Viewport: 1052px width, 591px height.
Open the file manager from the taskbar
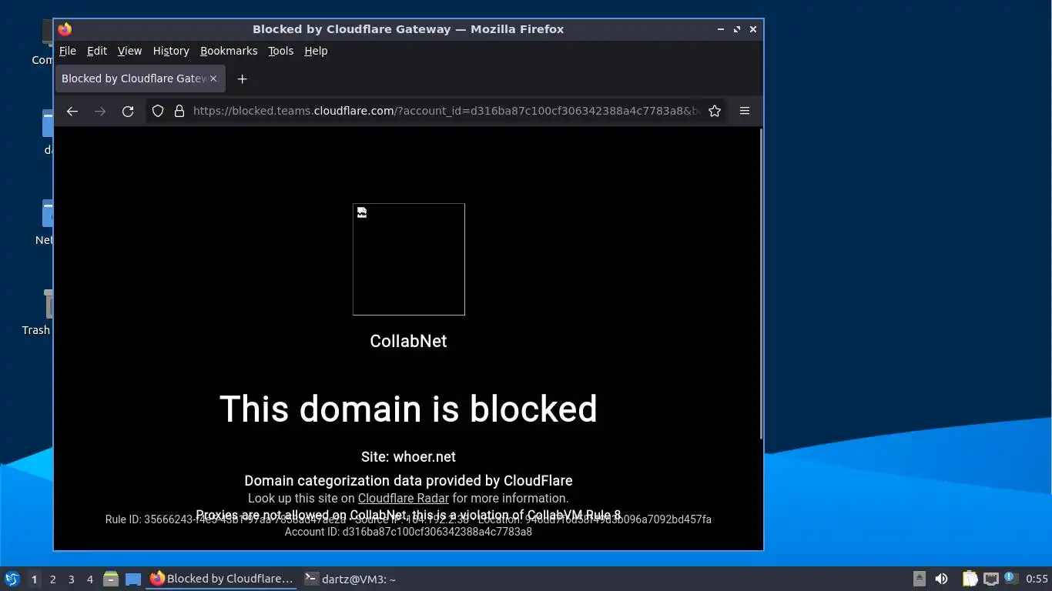click(x=111, y=579)
